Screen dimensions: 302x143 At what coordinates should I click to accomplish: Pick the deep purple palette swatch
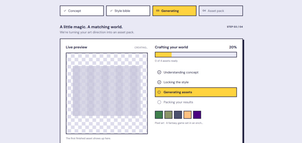click(x=197, y=115)
